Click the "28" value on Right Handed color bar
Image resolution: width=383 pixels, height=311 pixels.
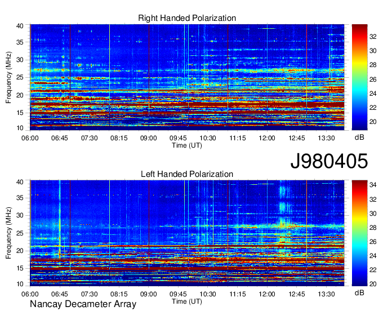[x=373, y=65]
